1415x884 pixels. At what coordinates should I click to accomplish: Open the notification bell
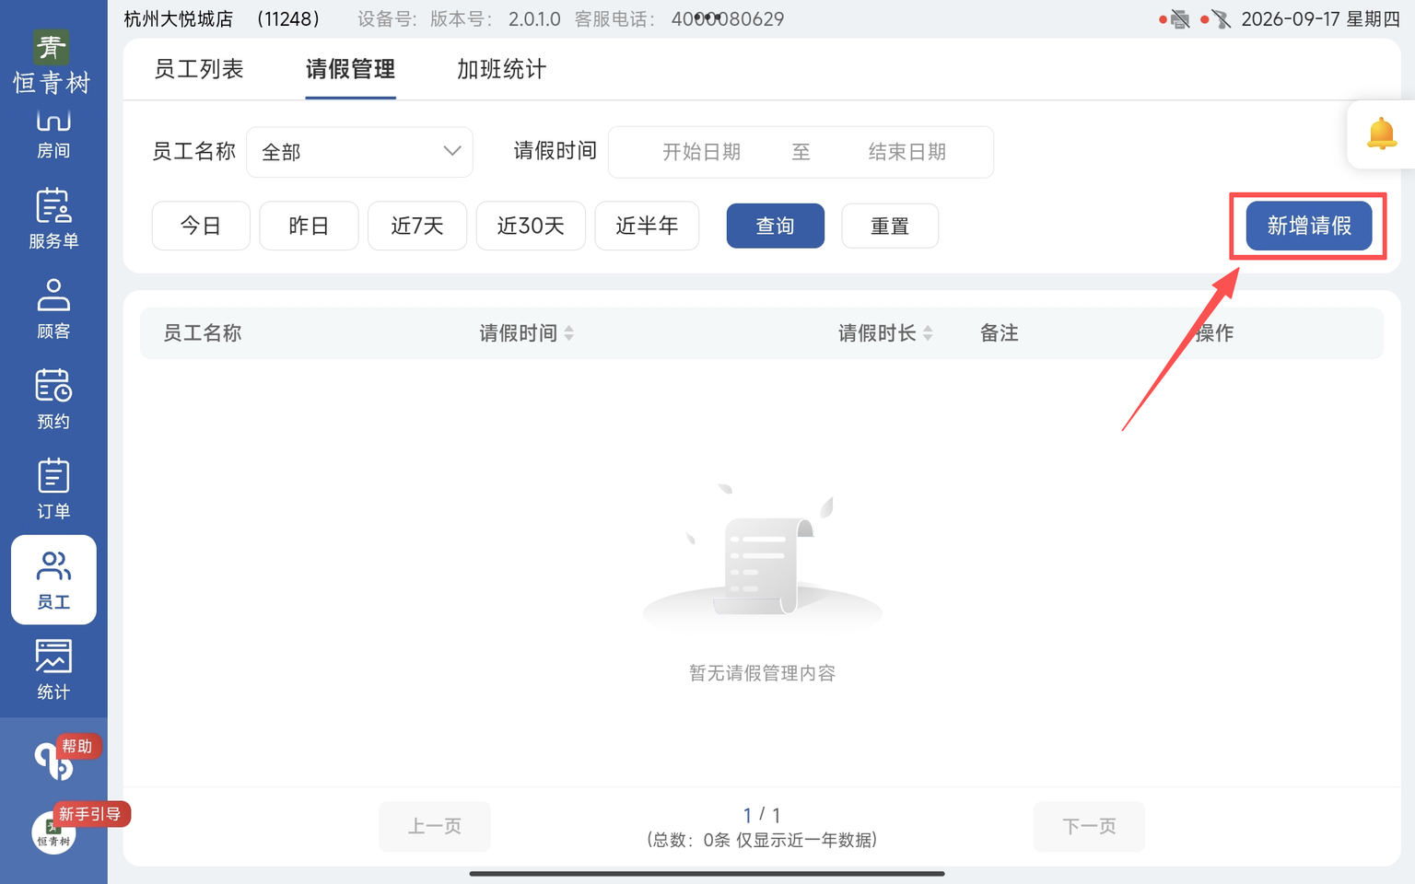pyautogui.click(x=1381, y=134)
